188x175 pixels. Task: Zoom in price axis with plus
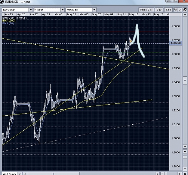click(185, 152)
